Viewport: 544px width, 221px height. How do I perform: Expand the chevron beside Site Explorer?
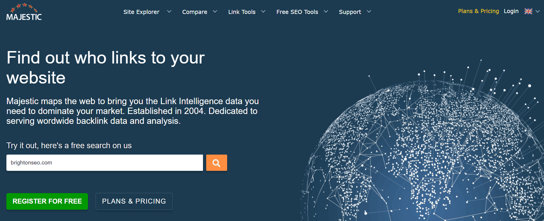coord(169,12)
